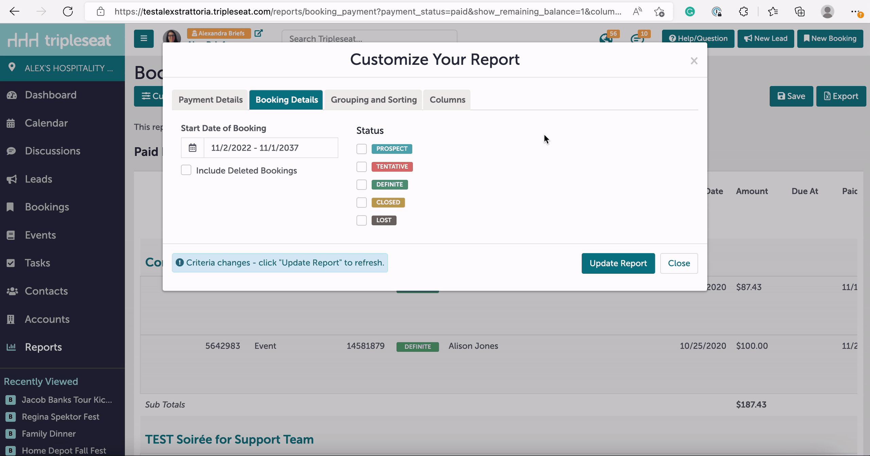Open the browser extensions puzzle icon

[x=744, y=12]
